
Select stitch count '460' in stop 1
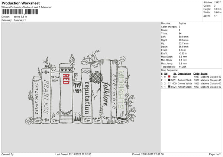[x=174, y=77]
